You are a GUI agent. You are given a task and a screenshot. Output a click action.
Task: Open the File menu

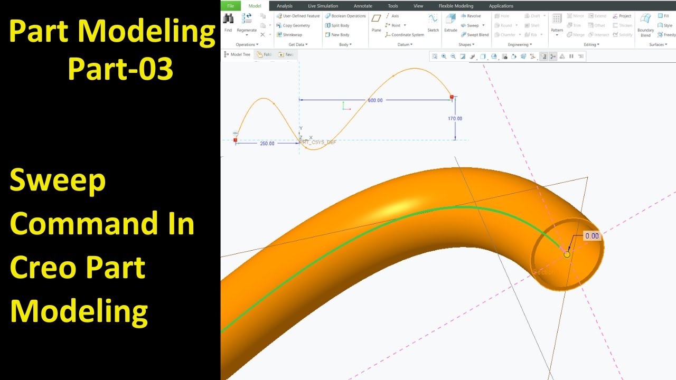coord(230,6)
